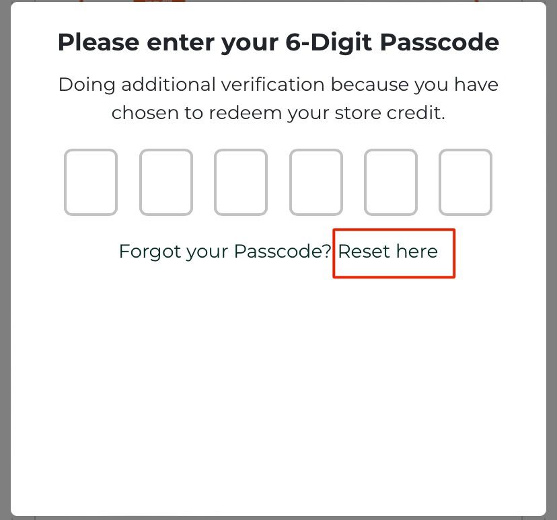This screenshot has width=557, height=520.
Task: Click the word "Reset" in the reset link
Action: 364,252
